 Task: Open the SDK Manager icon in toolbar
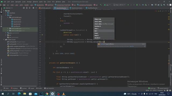[164, 5]
